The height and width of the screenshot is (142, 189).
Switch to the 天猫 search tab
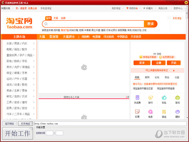pyautogui.click(x=56, y=18)
